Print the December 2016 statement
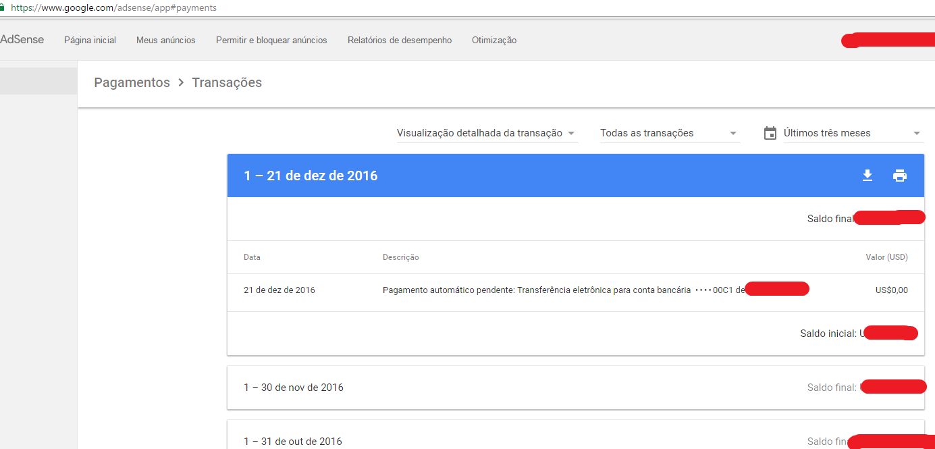 tap(900, 176)
